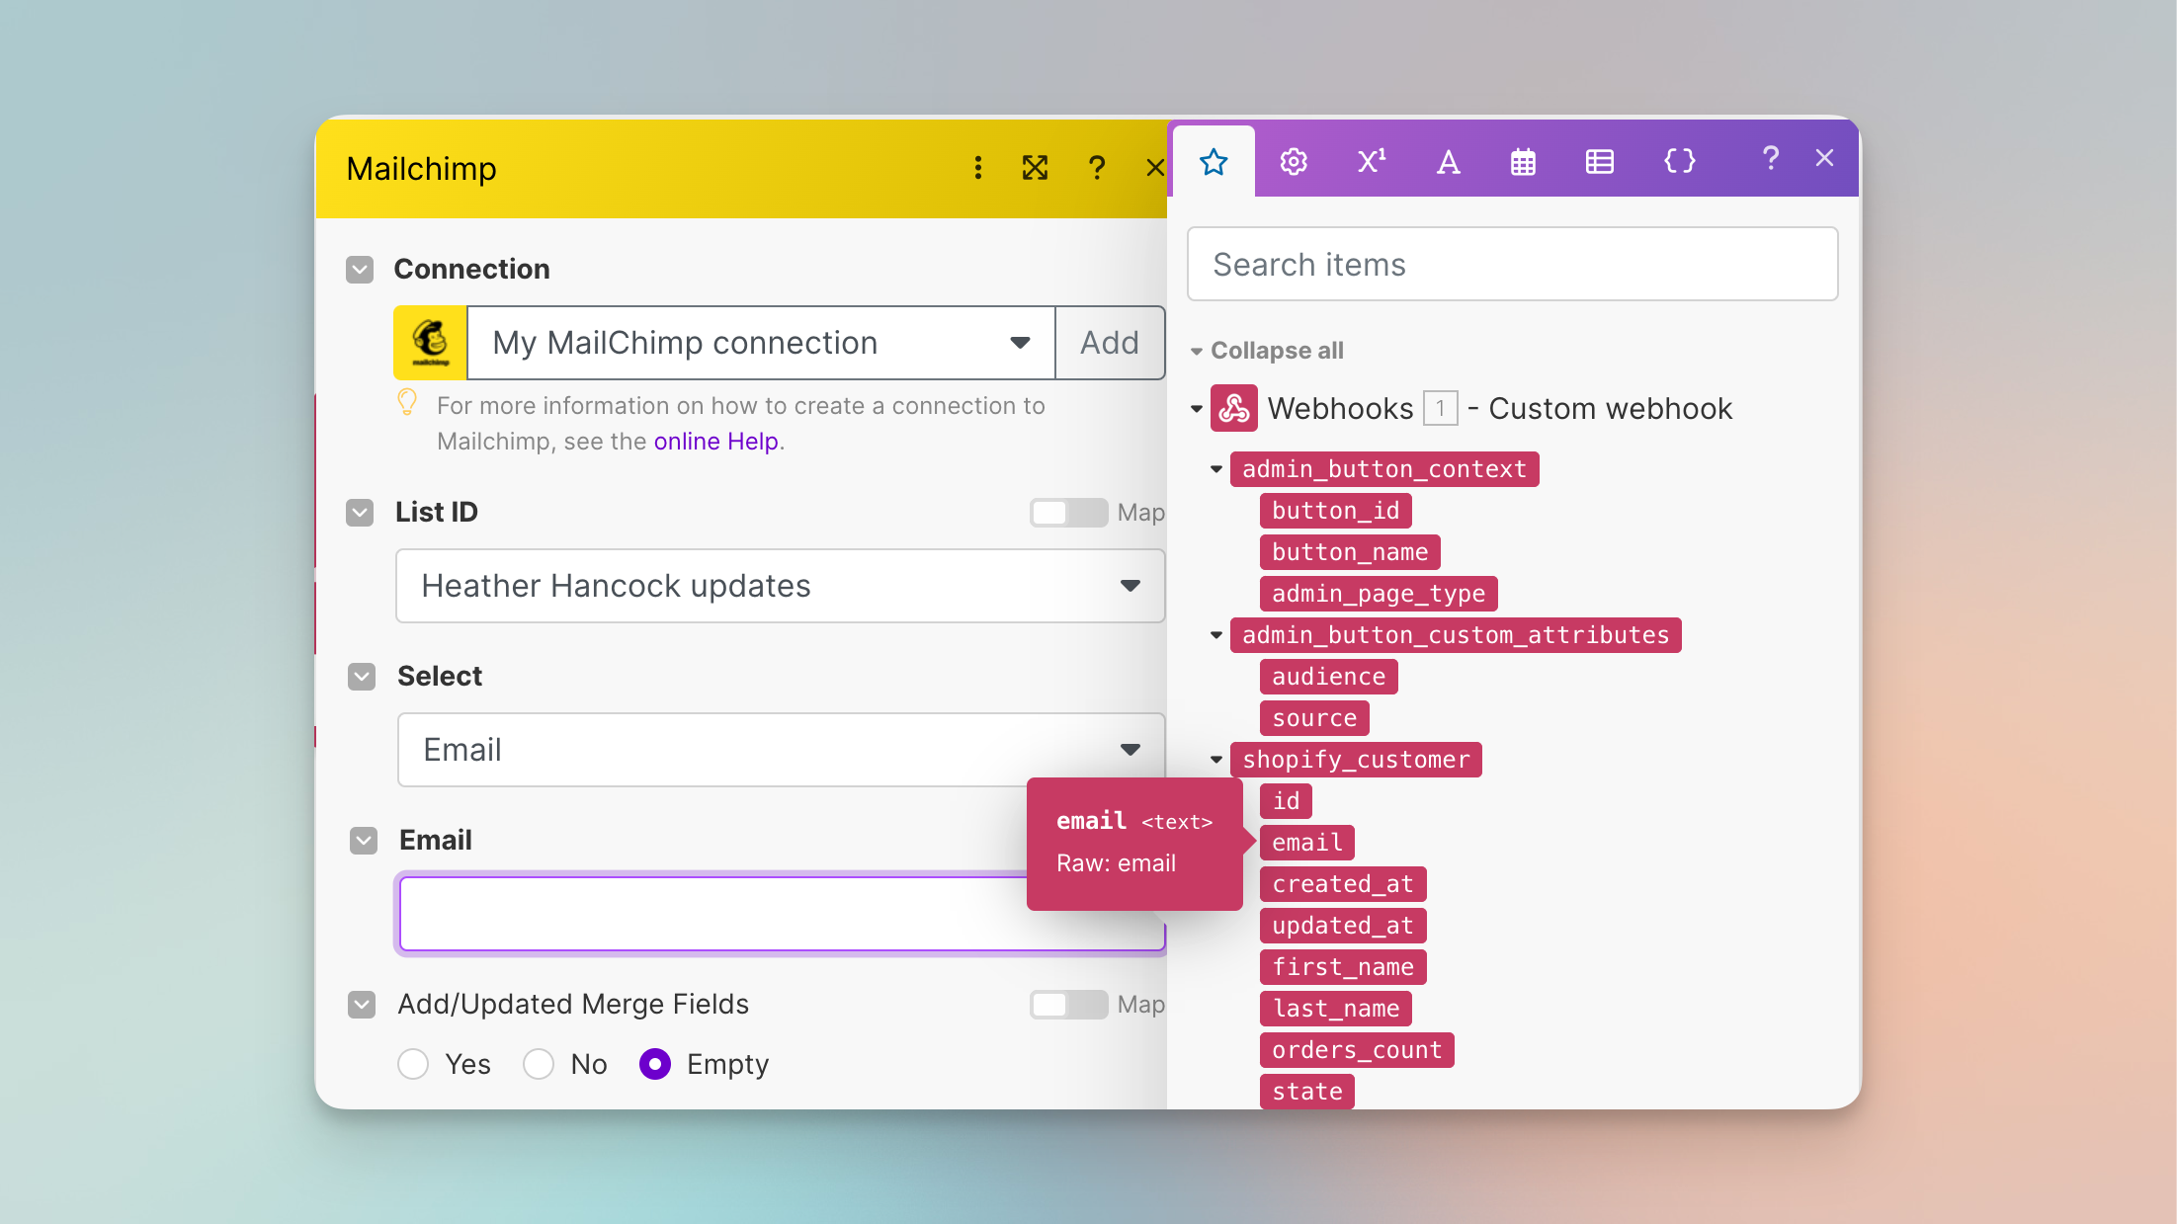Open the general functions gear tab
Screen dimensions: 2177x1224
click(x=1294, y=161)
